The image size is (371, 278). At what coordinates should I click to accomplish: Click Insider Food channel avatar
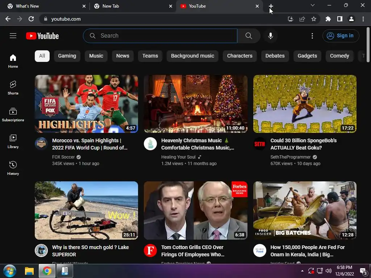pos(259,250)
